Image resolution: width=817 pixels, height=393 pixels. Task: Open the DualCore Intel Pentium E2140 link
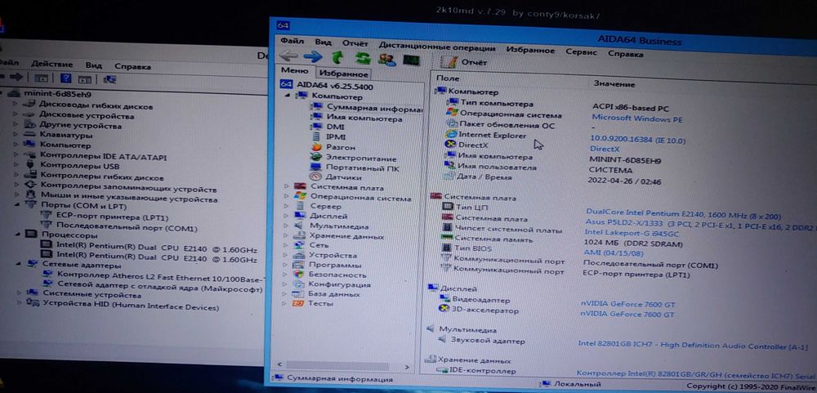click(683, 214)
